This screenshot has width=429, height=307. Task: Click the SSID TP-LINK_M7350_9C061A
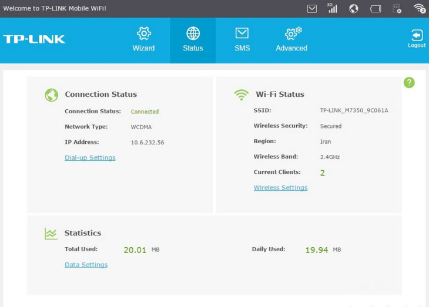coord(354,110)
